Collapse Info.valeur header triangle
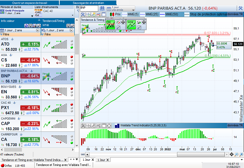244x168 pixels. 39,20
